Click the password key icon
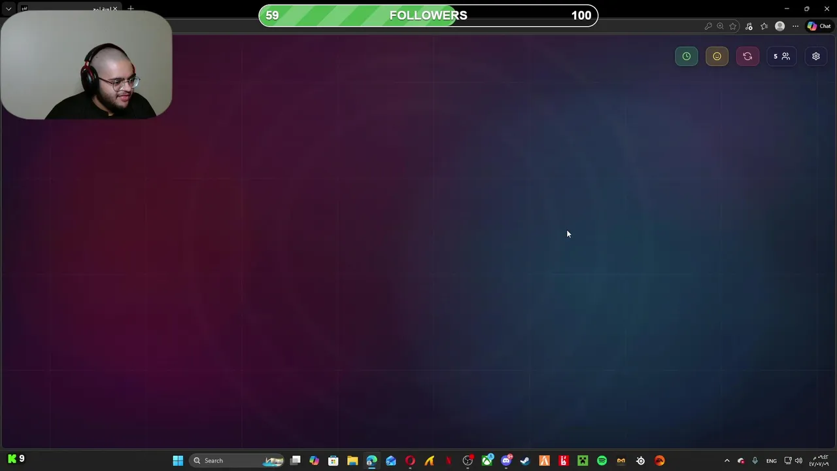837x471 pixels. click(x=708, y=26)
